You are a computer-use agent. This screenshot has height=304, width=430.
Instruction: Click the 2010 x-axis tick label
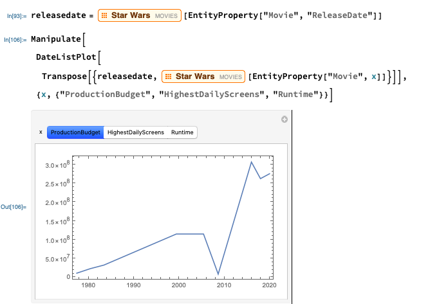(x=224, y=285)
